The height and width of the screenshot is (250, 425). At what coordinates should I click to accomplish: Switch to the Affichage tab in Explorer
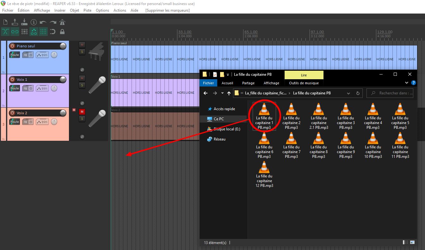pyautogui.click(x=271, y=83)
